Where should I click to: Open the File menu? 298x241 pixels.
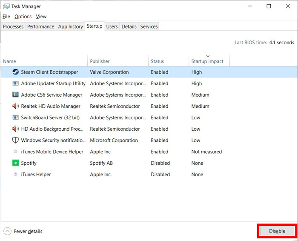click(6, 17)
